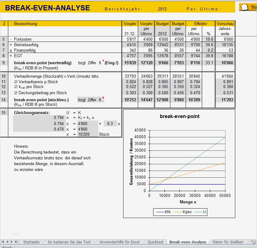This screenshot has height=248, width=257.
Task: Click the Hinweis: note heading
Action: tap(21, 146)
